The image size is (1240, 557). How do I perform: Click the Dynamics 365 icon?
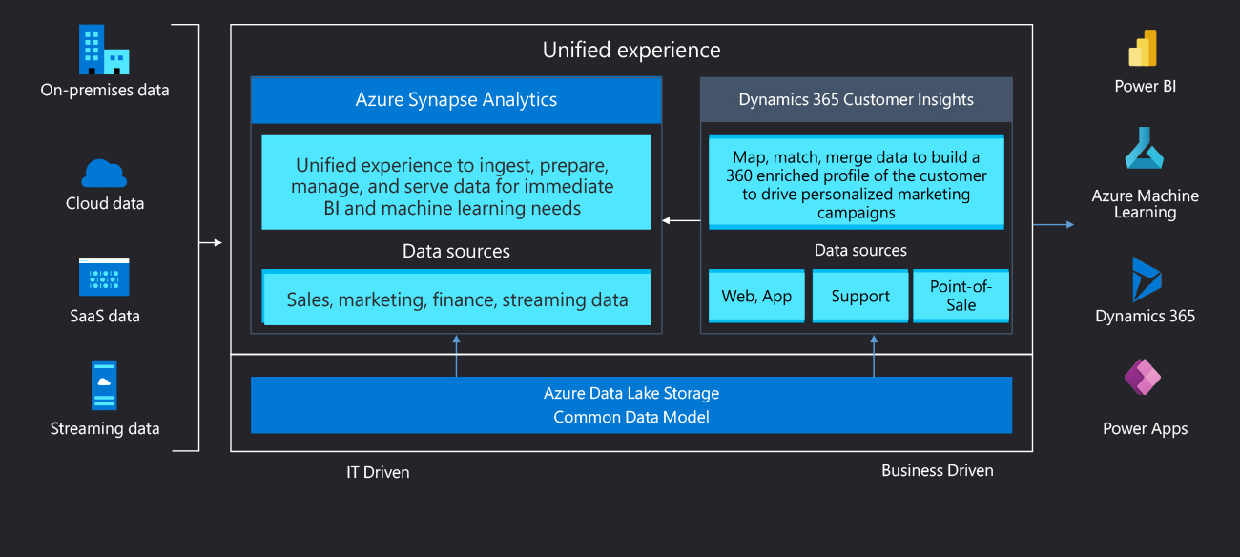pos(1145,279)
